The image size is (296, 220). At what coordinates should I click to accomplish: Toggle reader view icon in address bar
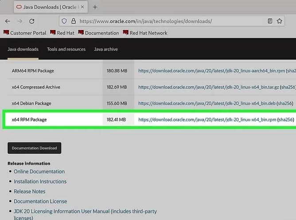[270, 21]
